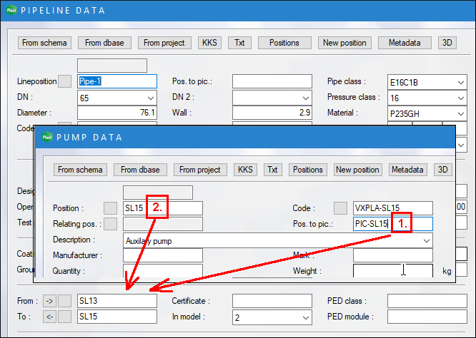Screen dimensions: 476x338
Task: Click the KKS button in Pipeline Data toolbar
Action: [212, 43]
